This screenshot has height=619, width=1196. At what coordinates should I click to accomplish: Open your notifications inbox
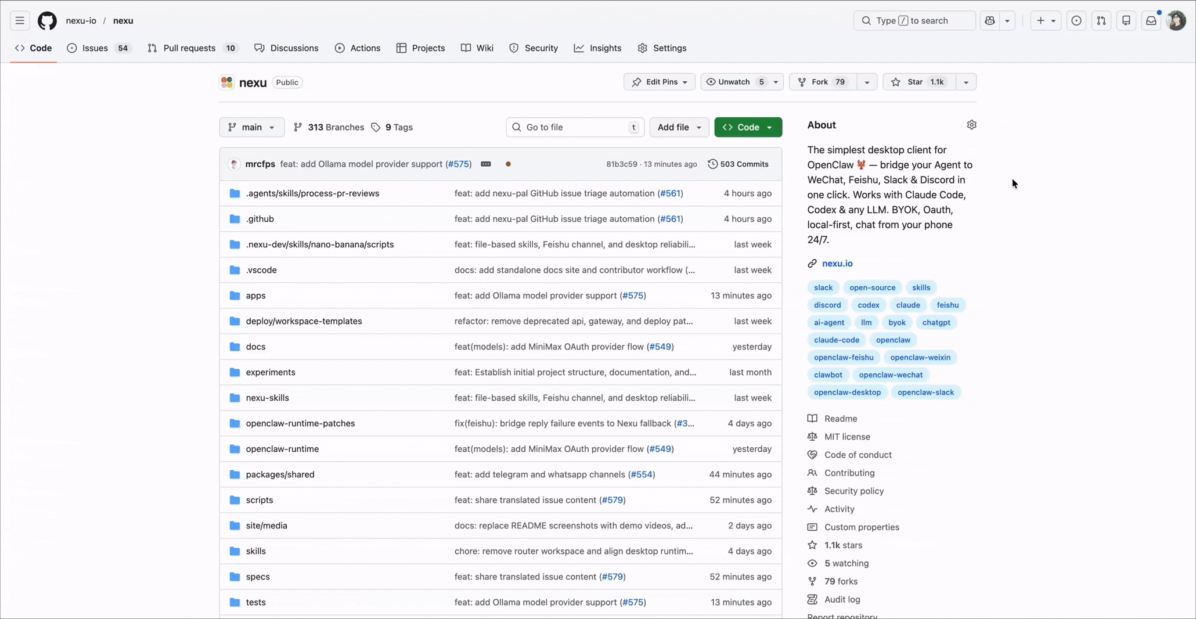tap(1151, 20)
